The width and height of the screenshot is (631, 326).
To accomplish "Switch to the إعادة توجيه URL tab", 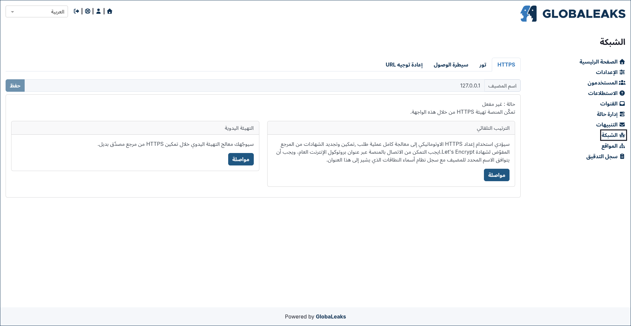I will point(404,65).
